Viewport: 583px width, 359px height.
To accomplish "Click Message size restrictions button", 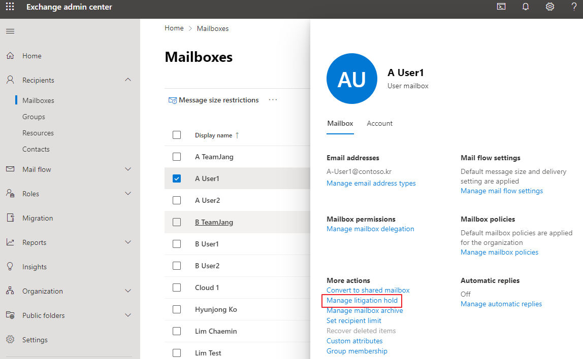I will [x=213, y=100].
